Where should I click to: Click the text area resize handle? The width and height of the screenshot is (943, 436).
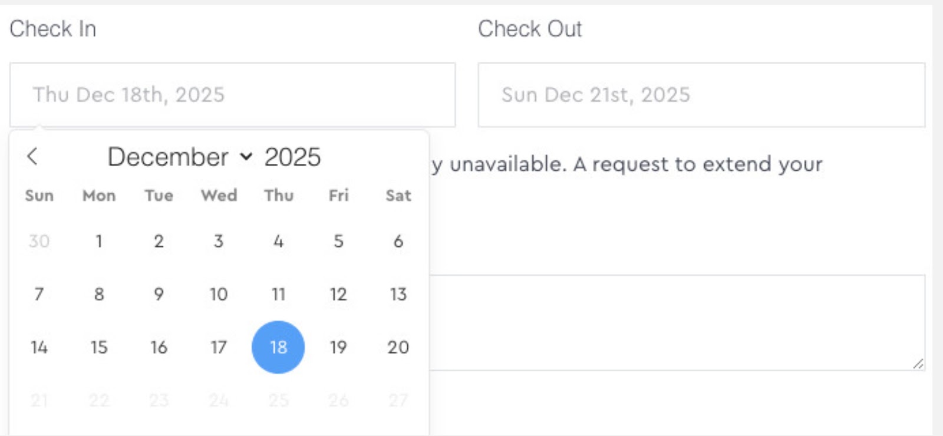[x=918, y=364]
